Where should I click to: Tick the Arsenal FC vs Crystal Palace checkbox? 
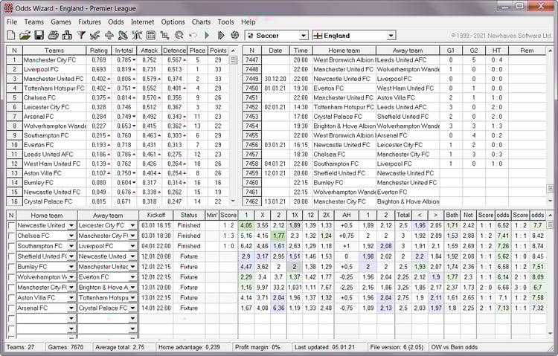tap(11, 308)
